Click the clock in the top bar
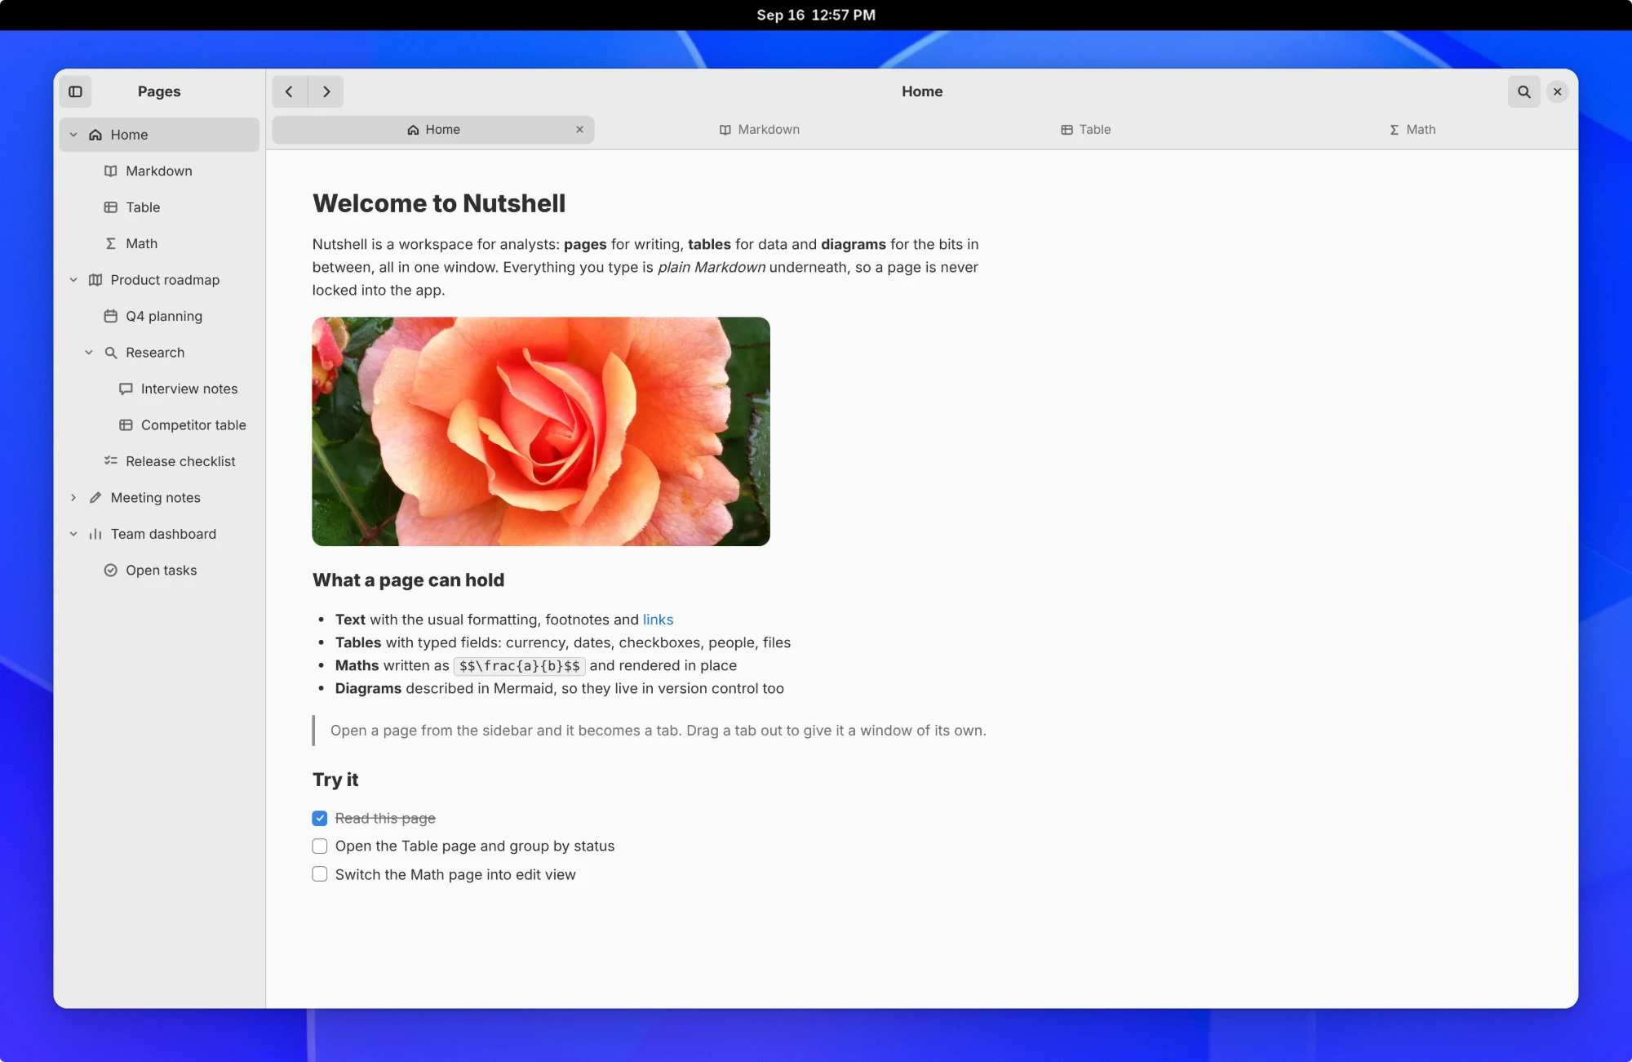The width and height of the screenshot is (1632, 1062). [816, 15]
